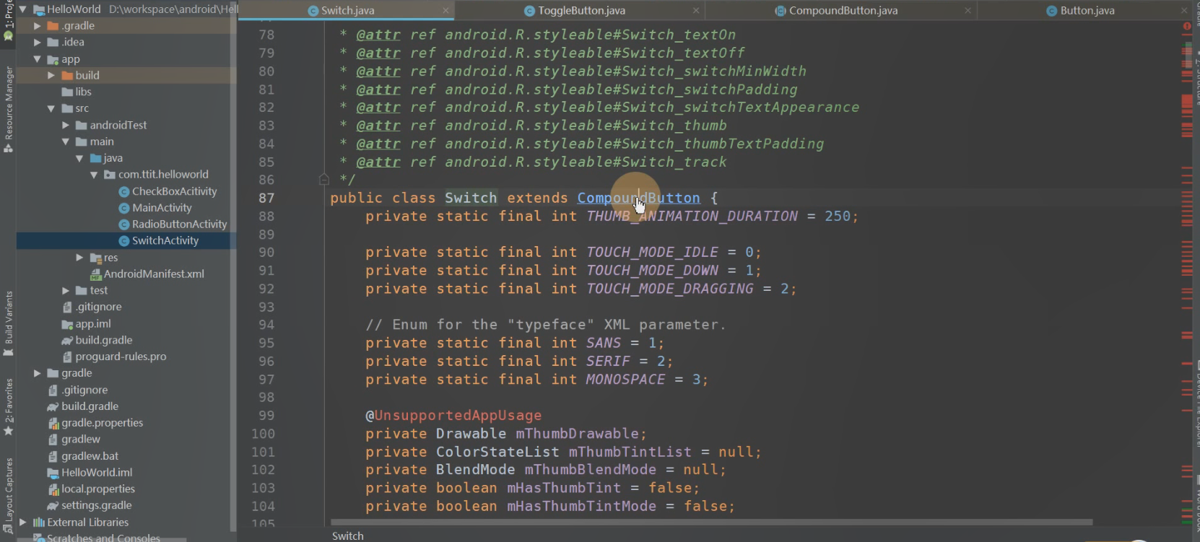
Task: Select the libs folder
Action: click(x=83, y=92)
